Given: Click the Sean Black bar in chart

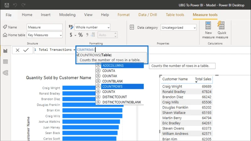Looking at the screenshot, I should click(x=90, y=133).
